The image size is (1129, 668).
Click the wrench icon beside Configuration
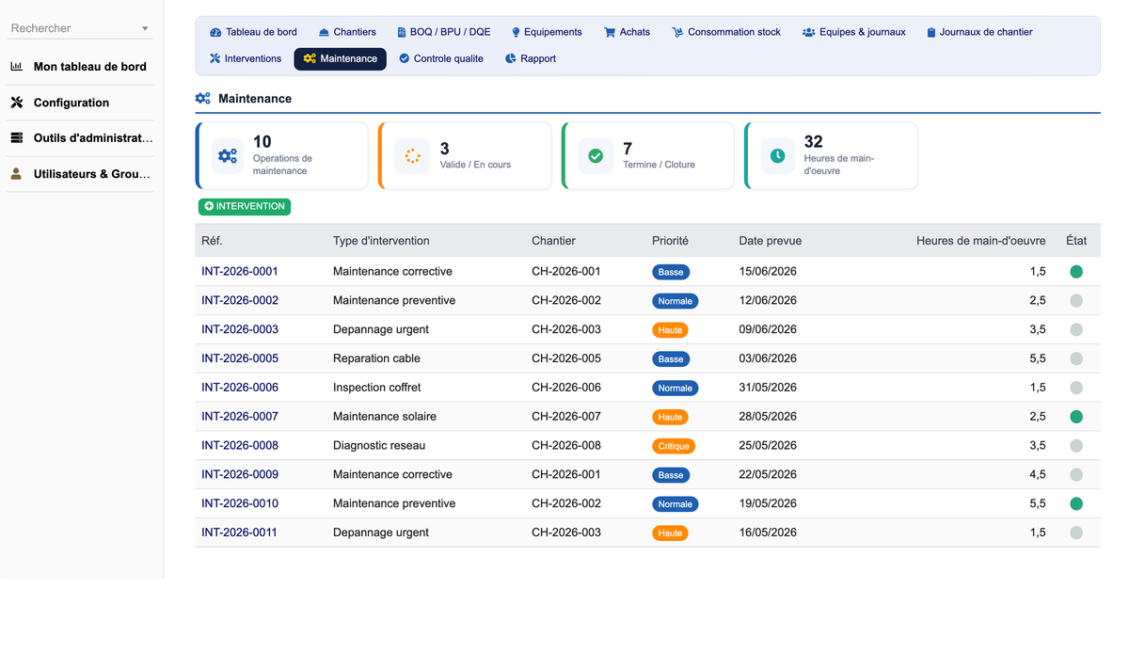[16, 103]
